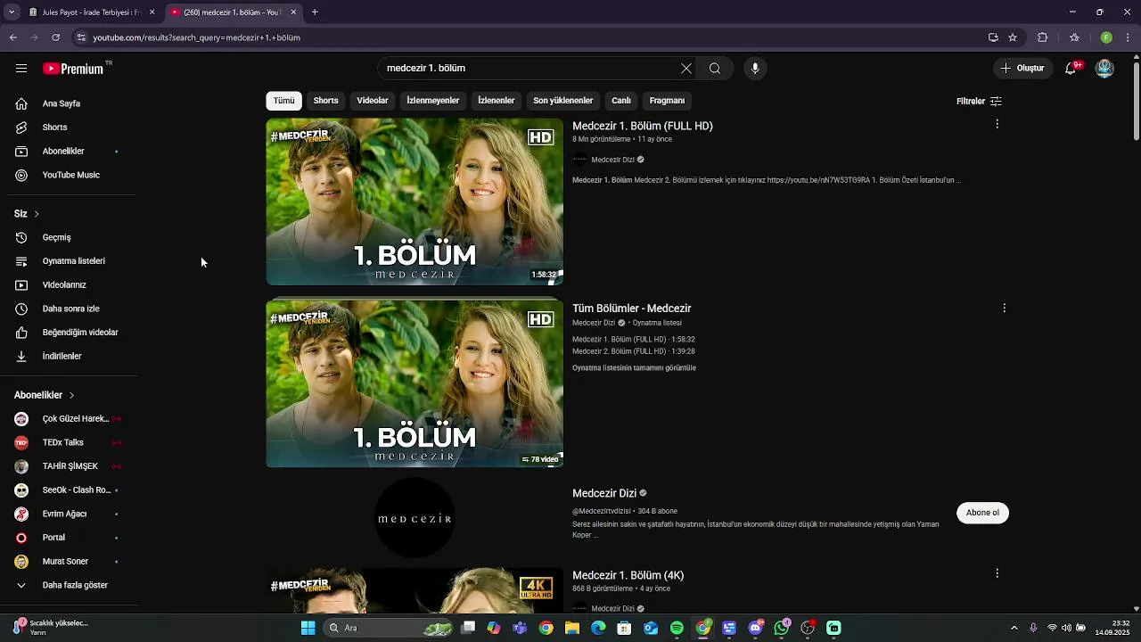Image resolution: width=1141 pixels, height=642 pixels.
Task: Open more options for Medcezir 1. Bölüm (FULL HD)
Action: point(997,124)
